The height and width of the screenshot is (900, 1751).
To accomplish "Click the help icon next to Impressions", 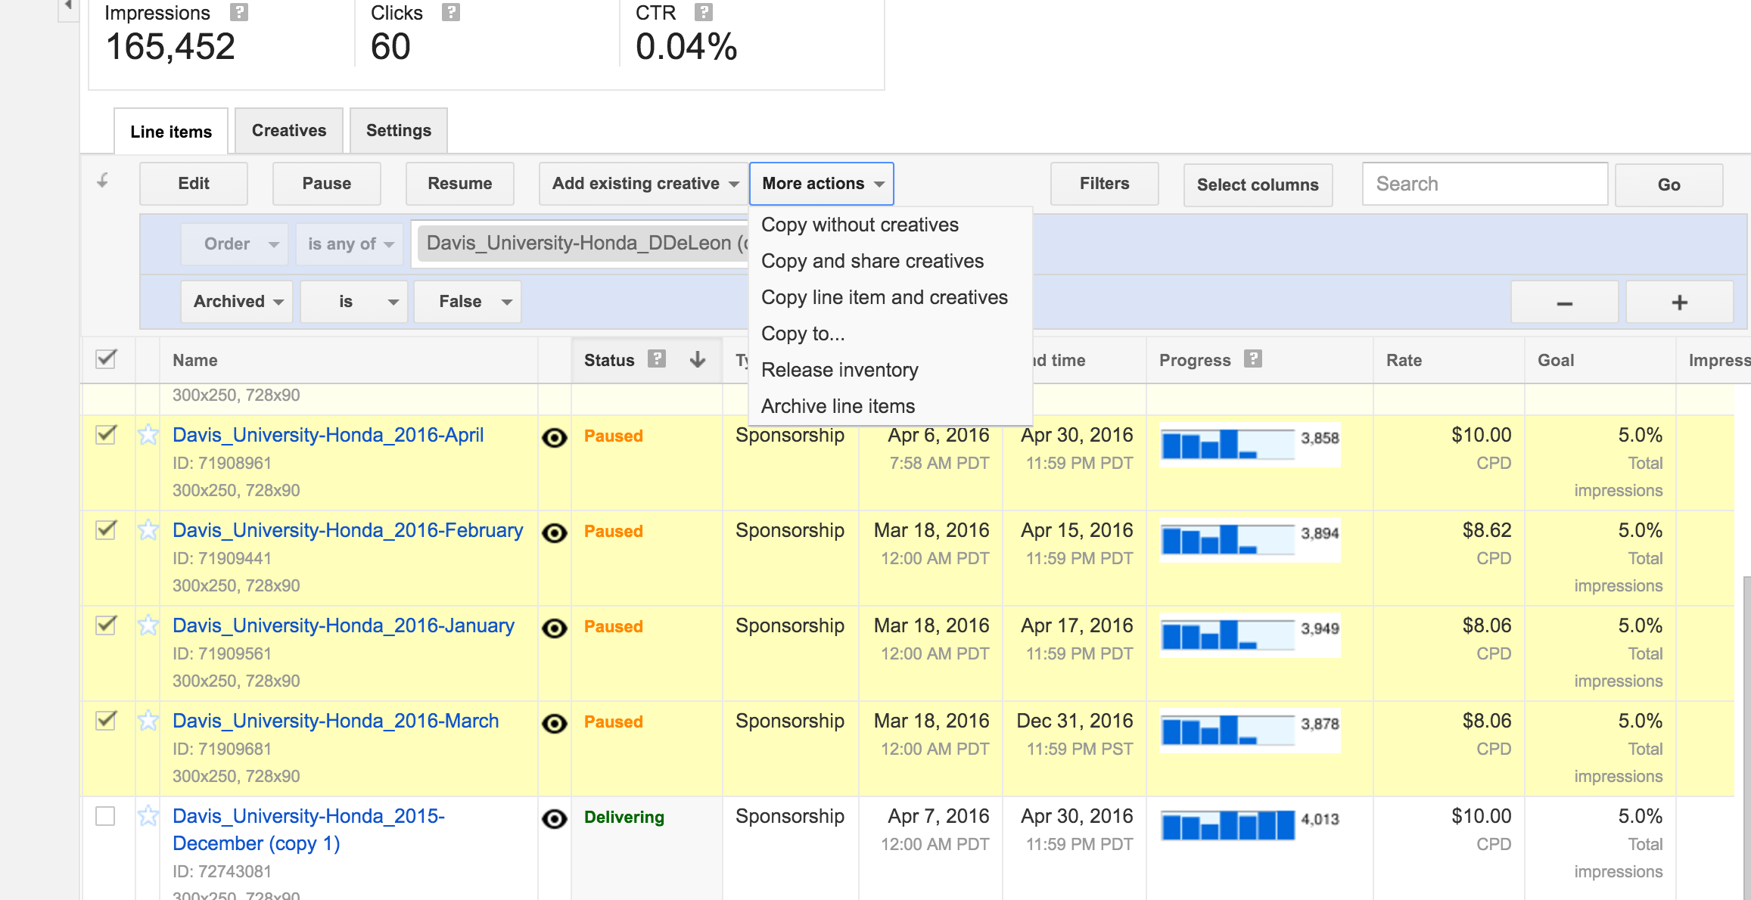I will coord(239,12).
